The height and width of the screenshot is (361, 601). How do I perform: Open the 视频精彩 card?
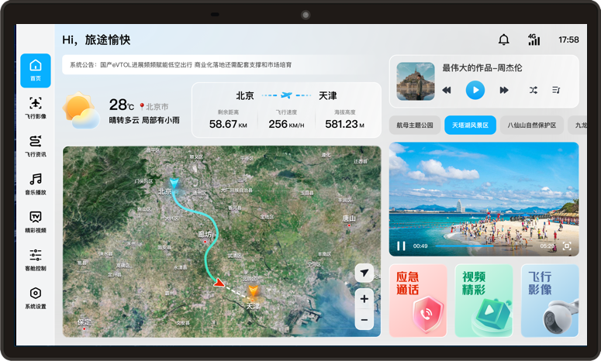click(x=483, y=301)
